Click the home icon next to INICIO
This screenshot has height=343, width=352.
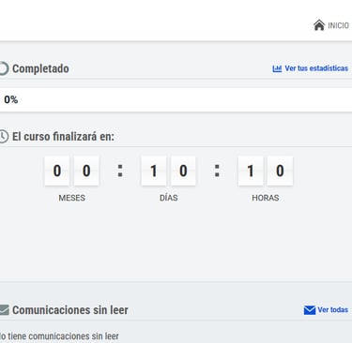pos(319,25)
